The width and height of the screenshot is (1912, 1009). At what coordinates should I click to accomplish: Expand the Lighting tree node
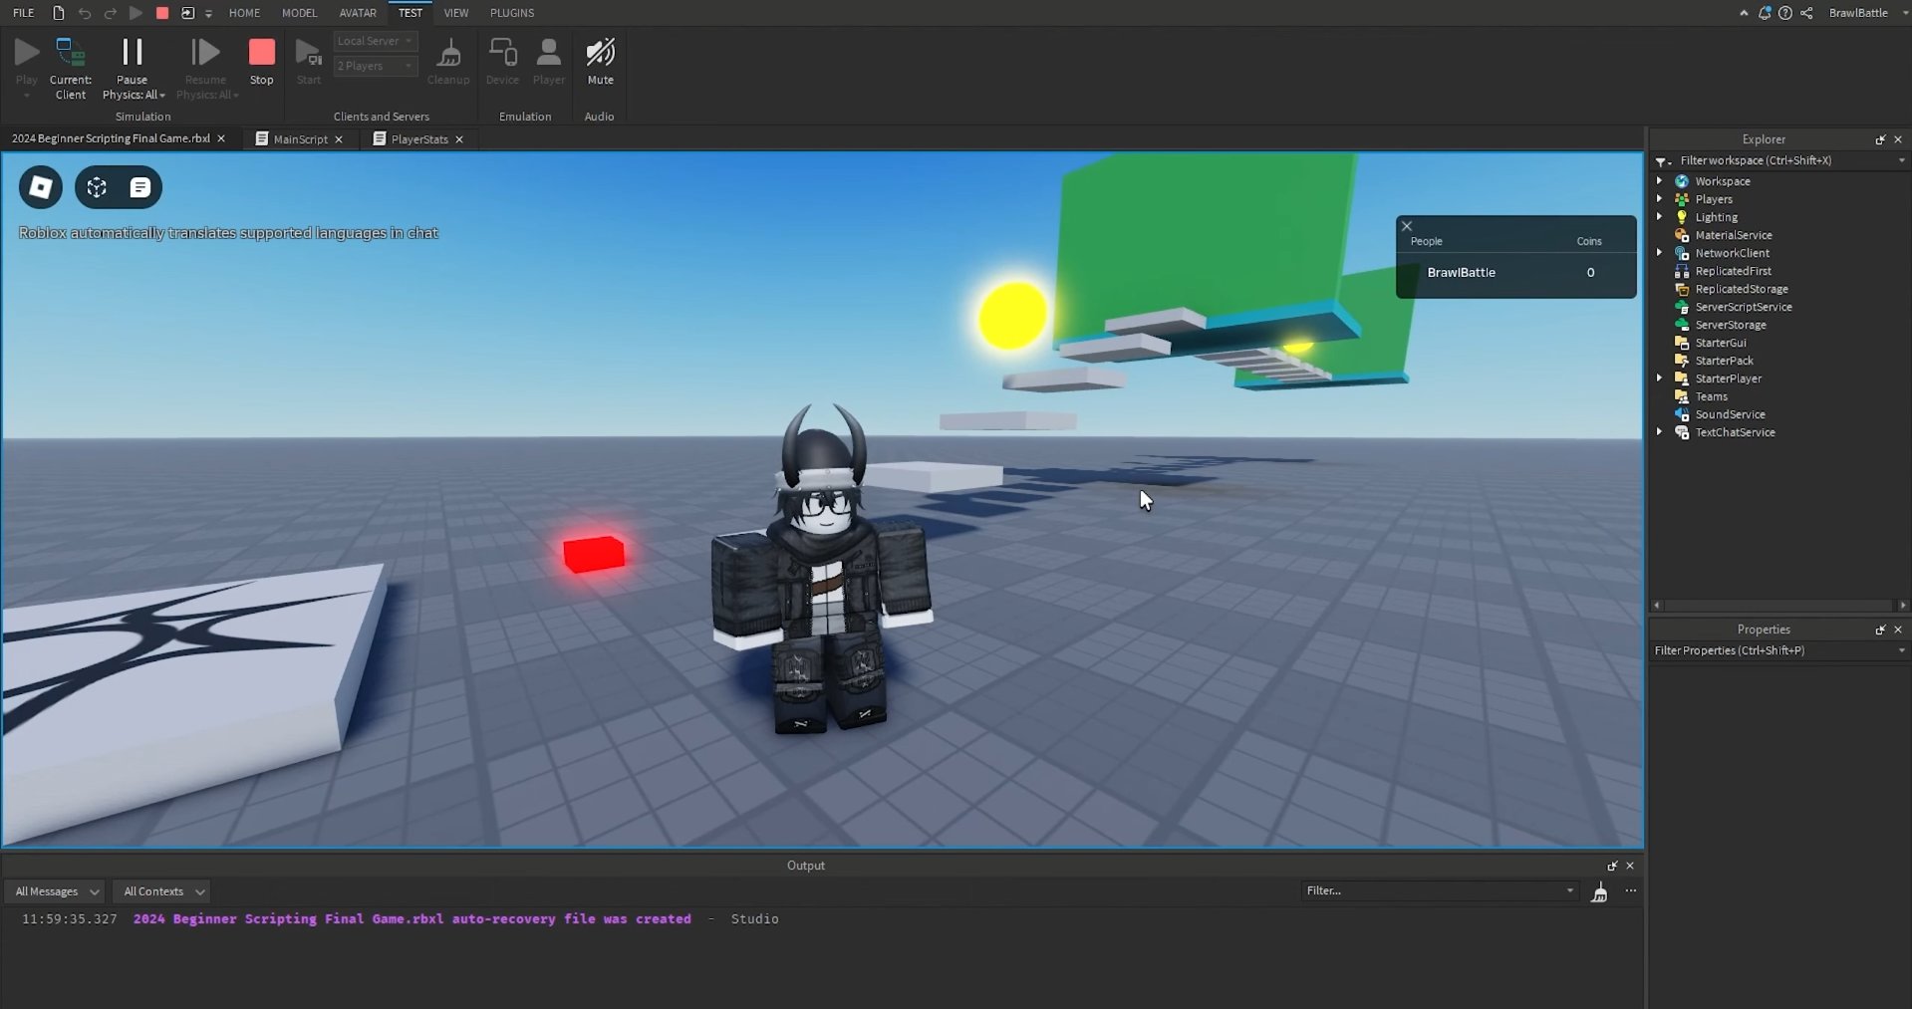point(1660,217)
